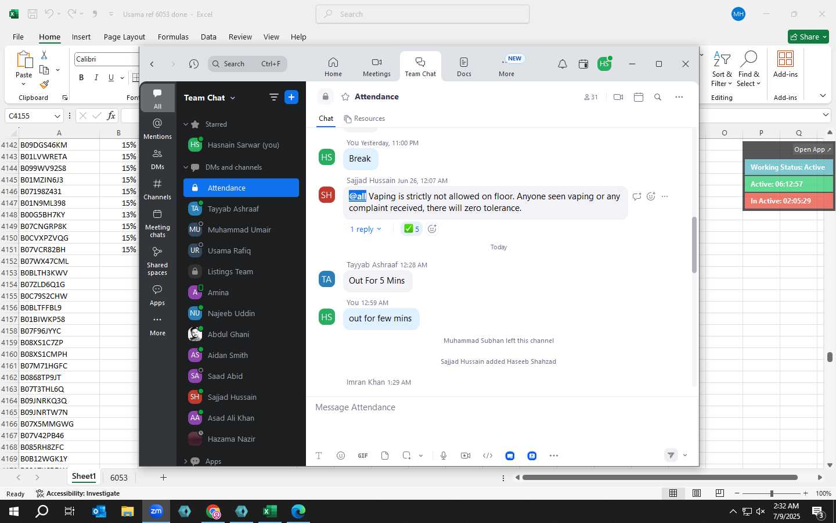Open Resources tab in Attendance channel
This screenshot has height=523, width=836.
[x=365, y=119]
